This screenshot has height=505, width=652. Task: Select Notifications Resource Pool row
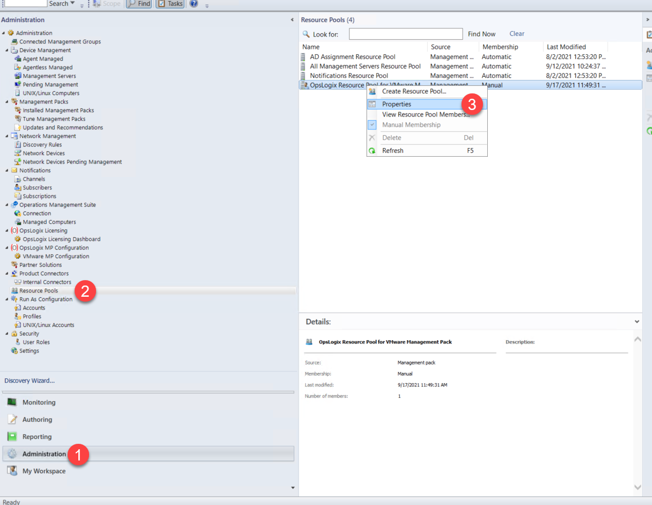(471, 76)
